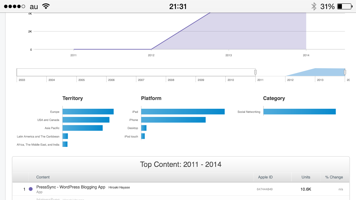The image size is (356, 200).
Task: Tap the Bluetooth icon in status bar
Action: pyautogui.click(x=314, y=6)
